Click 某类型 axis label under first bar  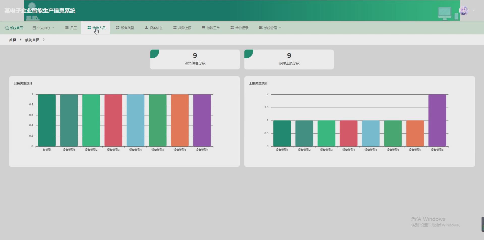[47, 150]
